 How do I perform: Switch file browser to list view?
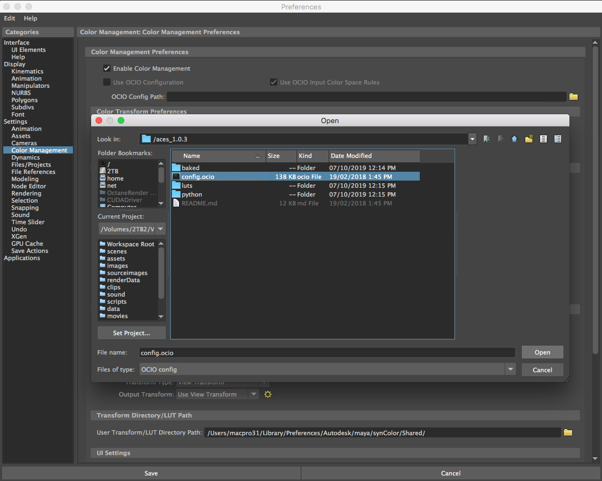coord(543,139)
